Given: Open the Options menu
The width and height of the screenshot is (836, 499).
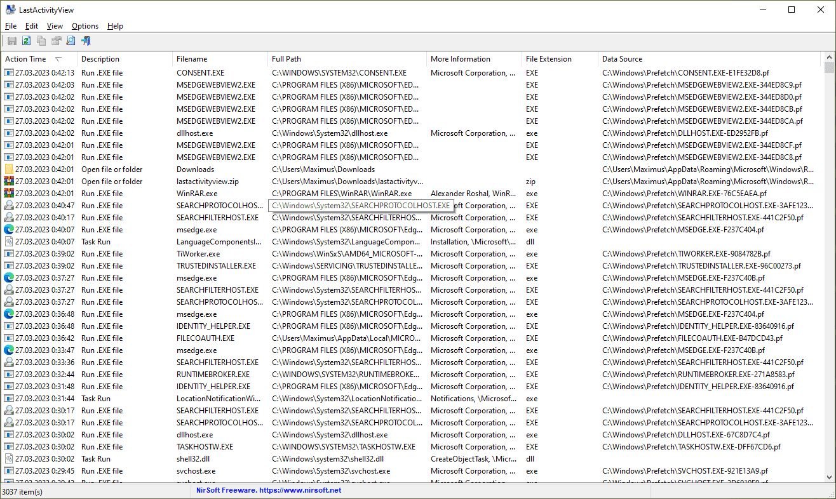Looking at the screenshot, I should click(x=85, y=26).
